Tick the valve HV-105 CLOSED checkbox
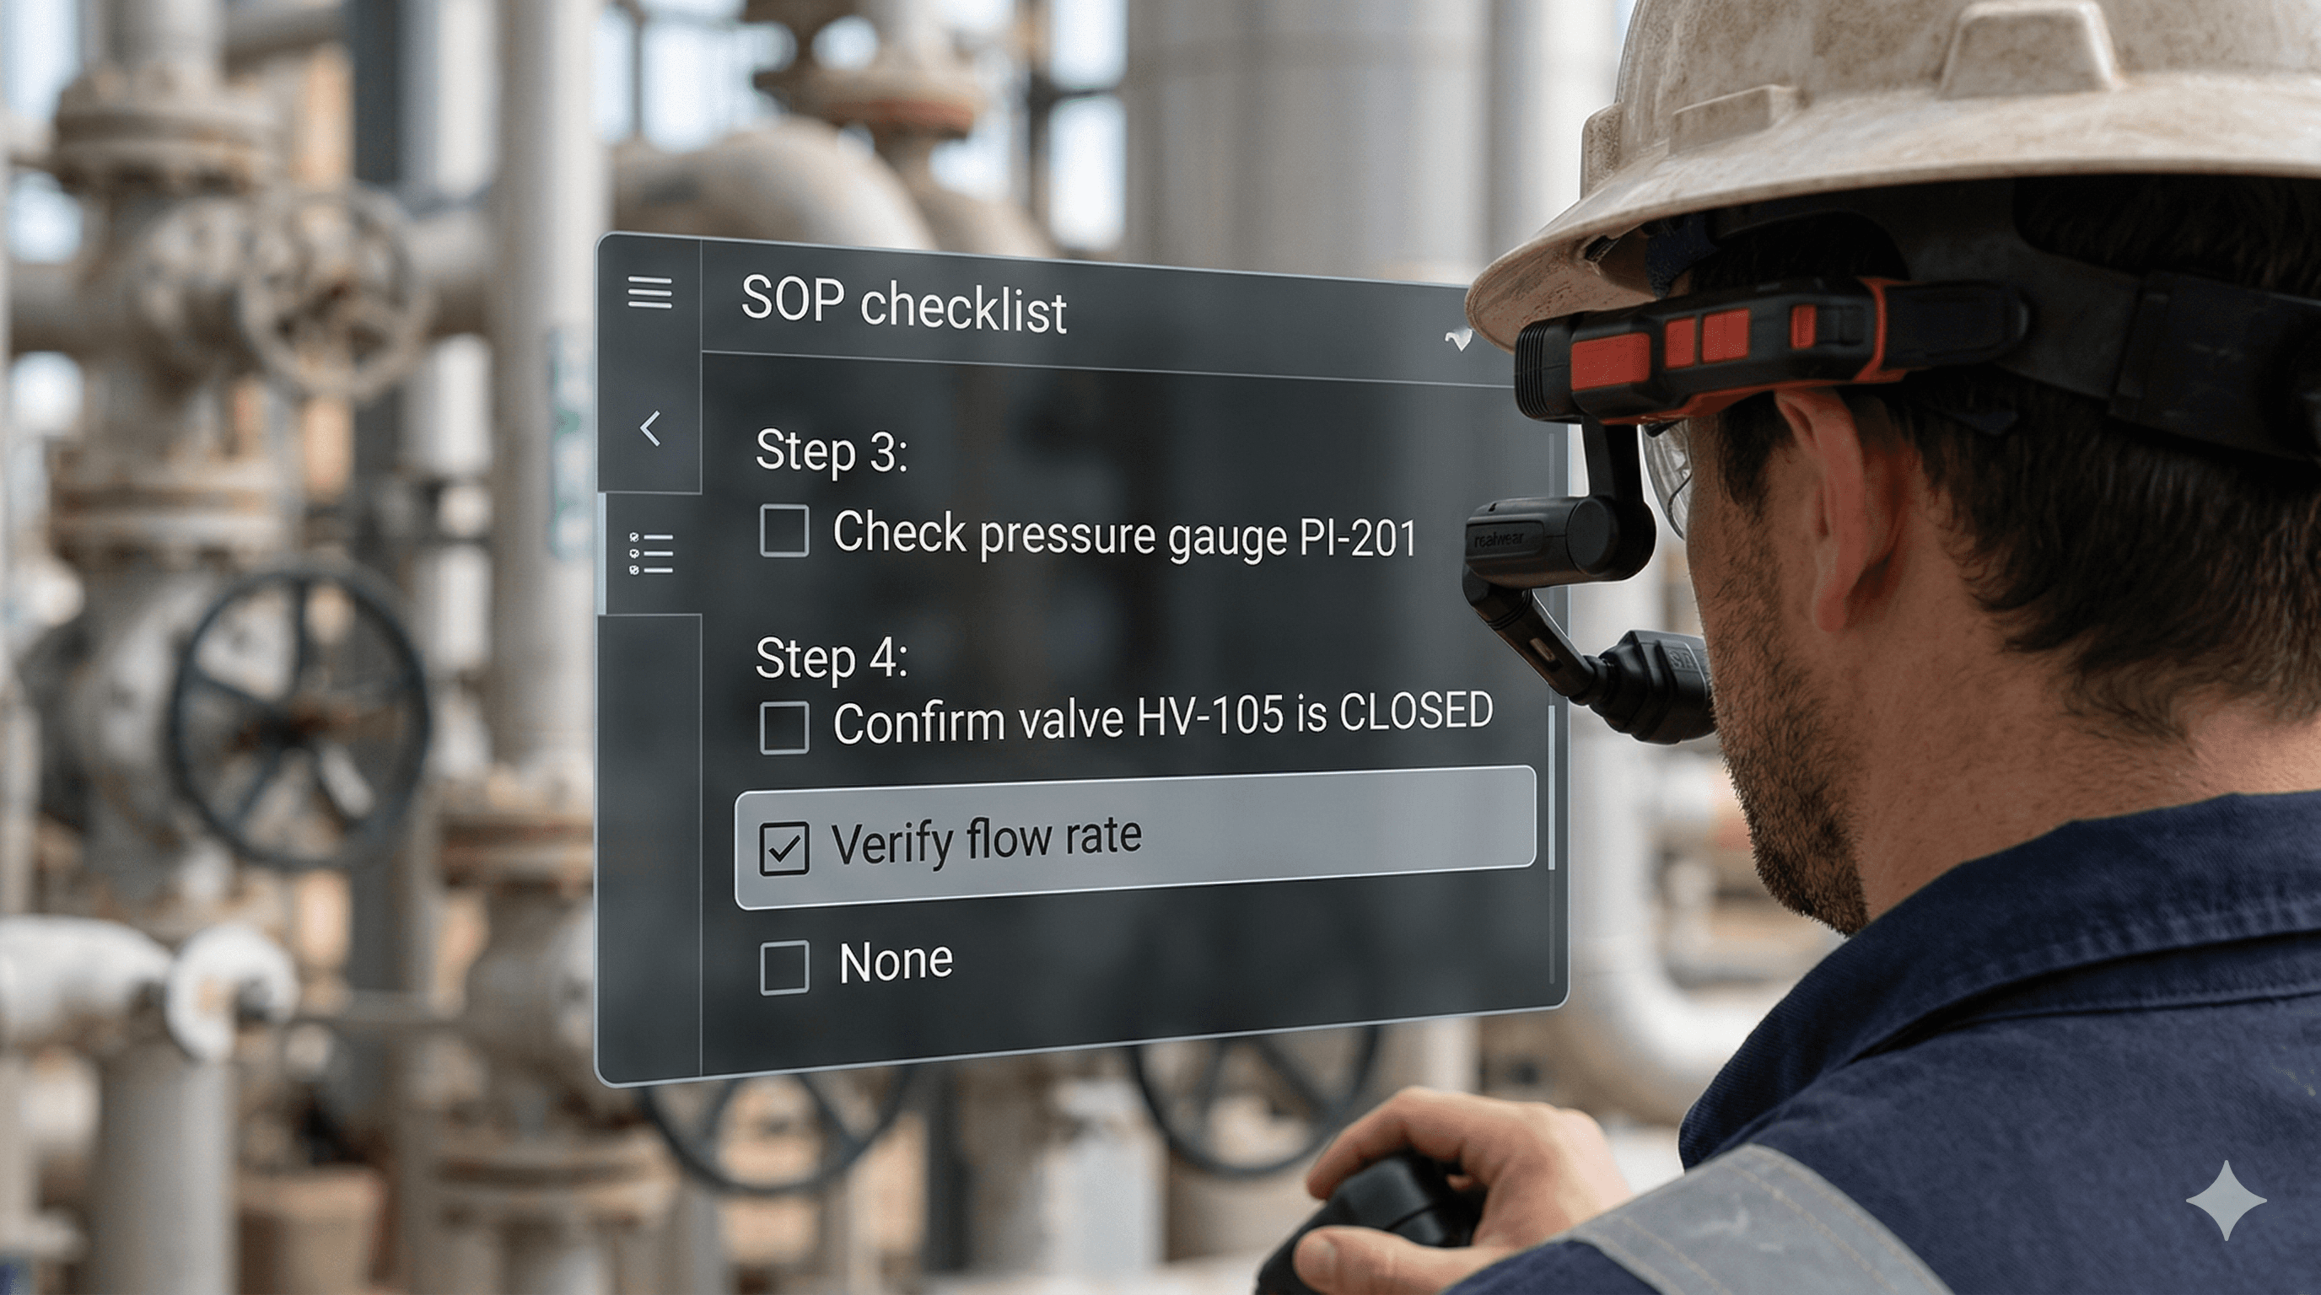2321x1295 pixels. point(784,727)
